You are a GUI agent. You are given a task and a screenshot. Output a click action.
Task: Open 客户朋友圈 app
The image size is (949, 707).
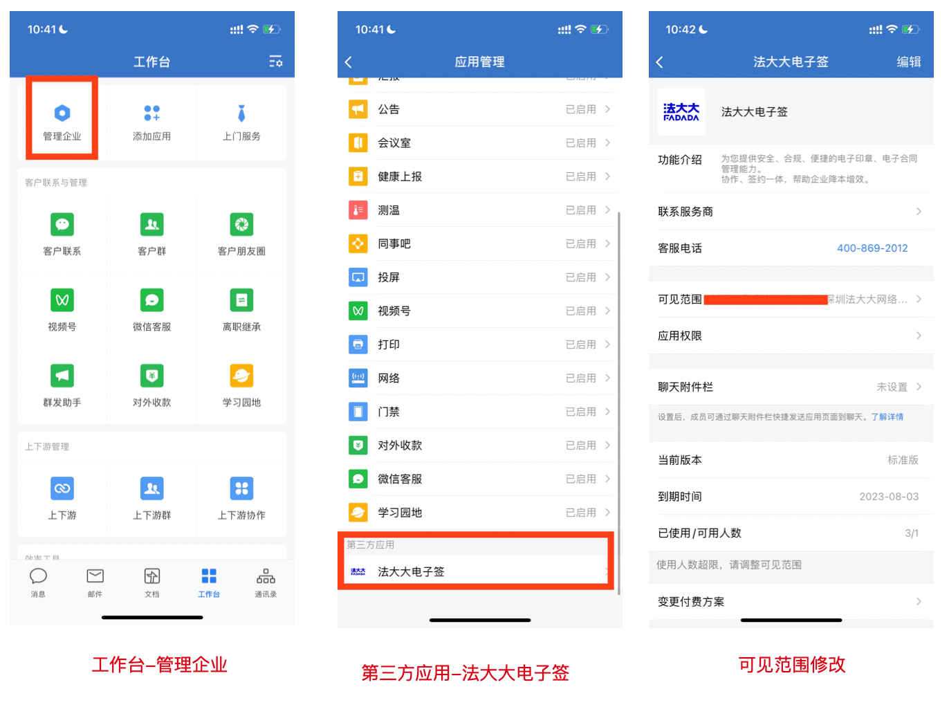[241, 235]
